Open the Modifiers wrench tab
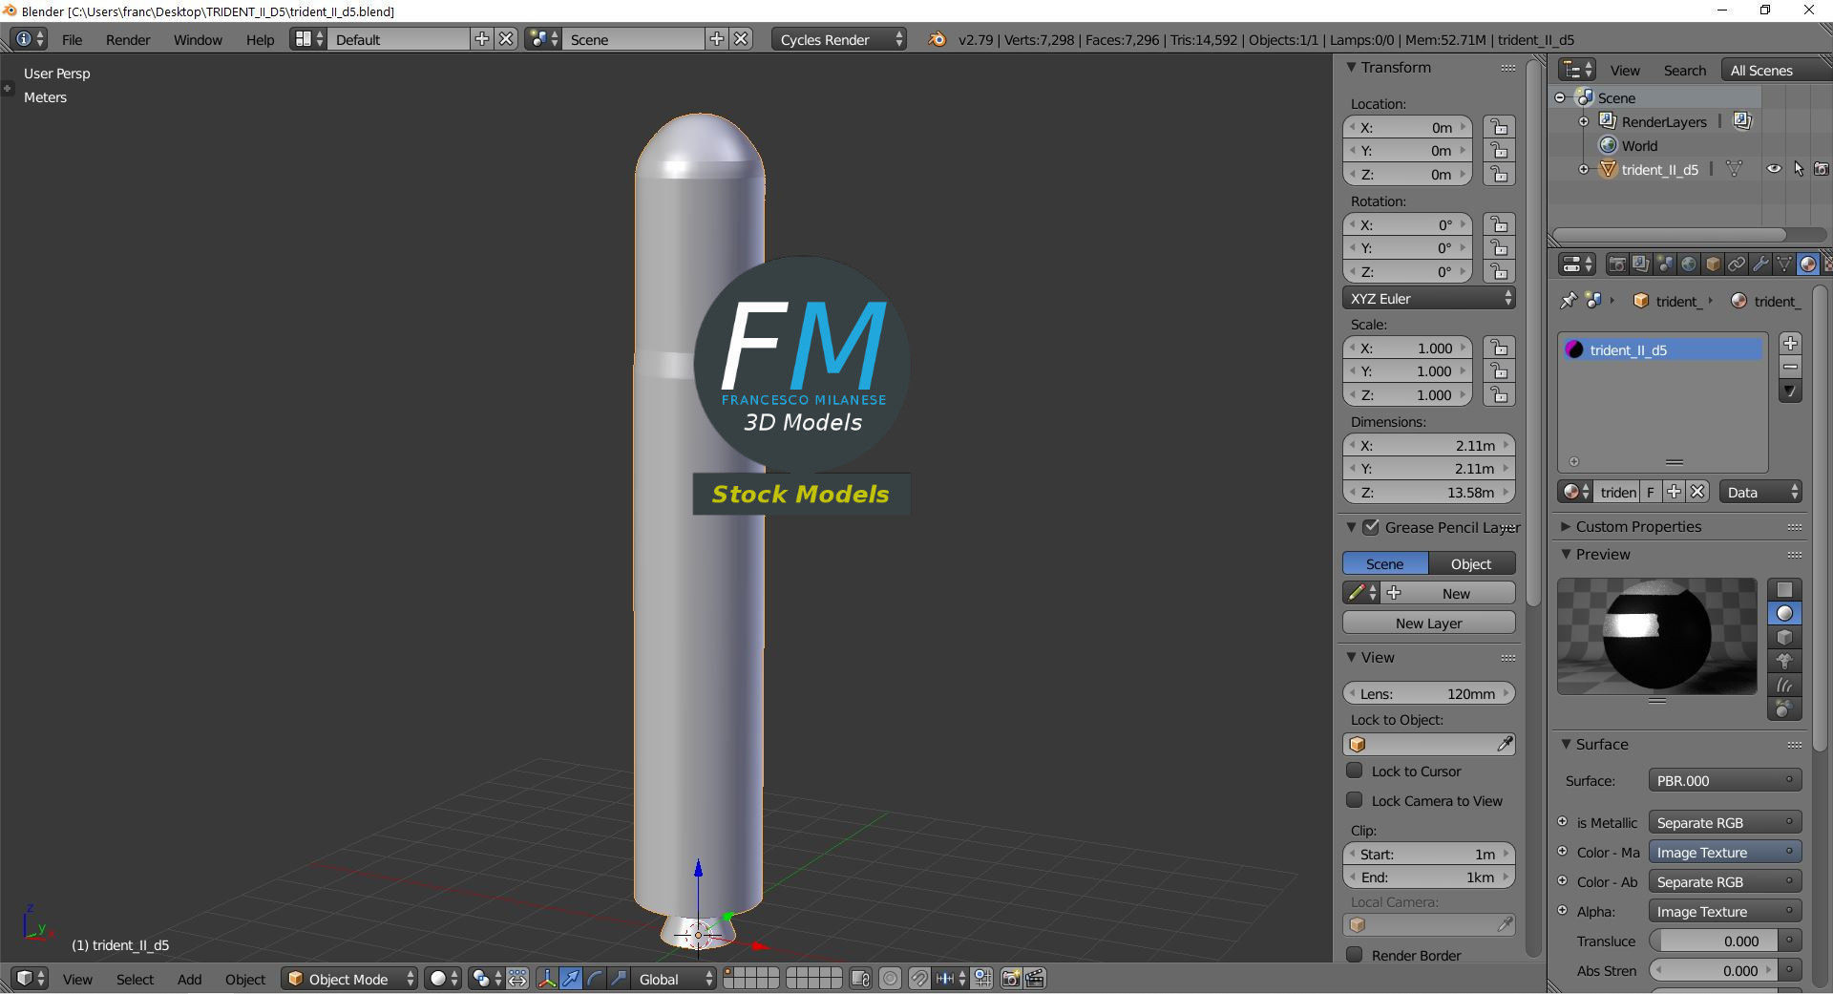 [1760, 264]
